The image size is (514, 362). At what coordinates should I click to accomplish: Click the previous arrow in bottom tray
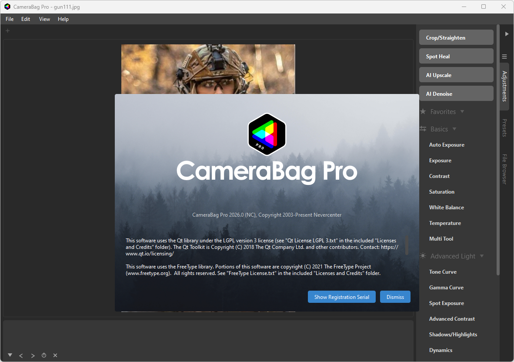click(21, 355)
